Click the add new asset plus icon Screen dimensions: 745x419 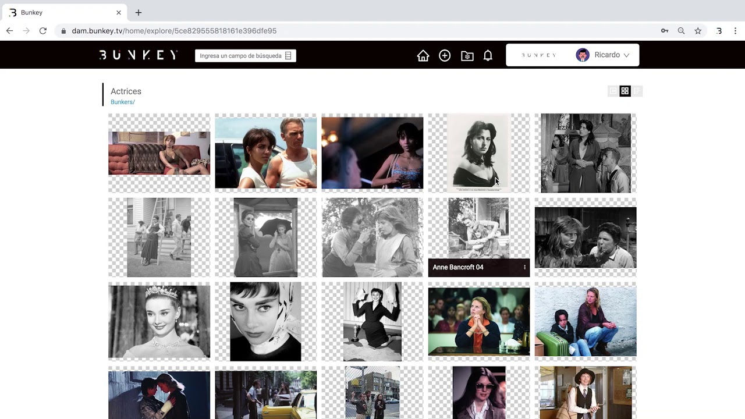445,56
